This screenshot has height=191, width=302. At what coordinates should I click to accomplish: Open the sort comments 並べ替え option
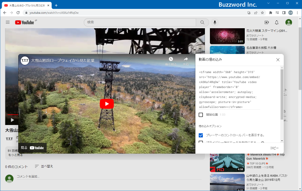(x=44, y=167)
